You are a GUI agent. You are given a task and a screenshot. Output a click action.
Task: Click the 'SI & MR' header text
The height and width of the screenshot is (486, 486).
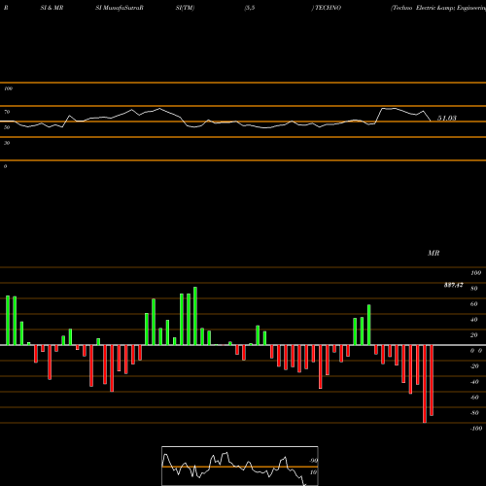pyautogui.click(x=52, y=8)
